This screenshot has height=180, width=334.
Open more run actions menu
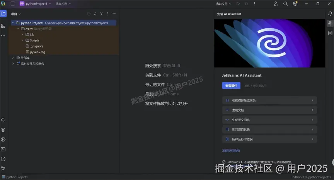click(x=254, y=3)
